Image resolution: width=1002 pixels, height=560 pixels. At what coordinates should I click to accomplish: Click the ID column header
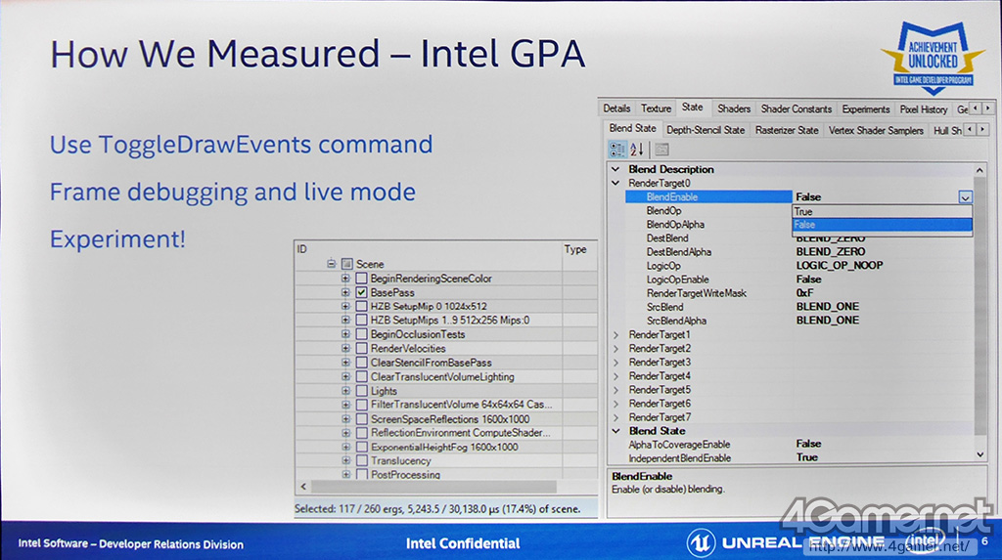click(x=429, y=249)
